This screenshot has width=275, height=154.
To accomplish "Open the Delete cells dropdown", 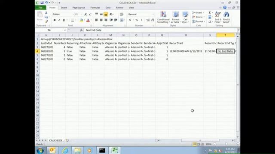I will pos(198,17).
